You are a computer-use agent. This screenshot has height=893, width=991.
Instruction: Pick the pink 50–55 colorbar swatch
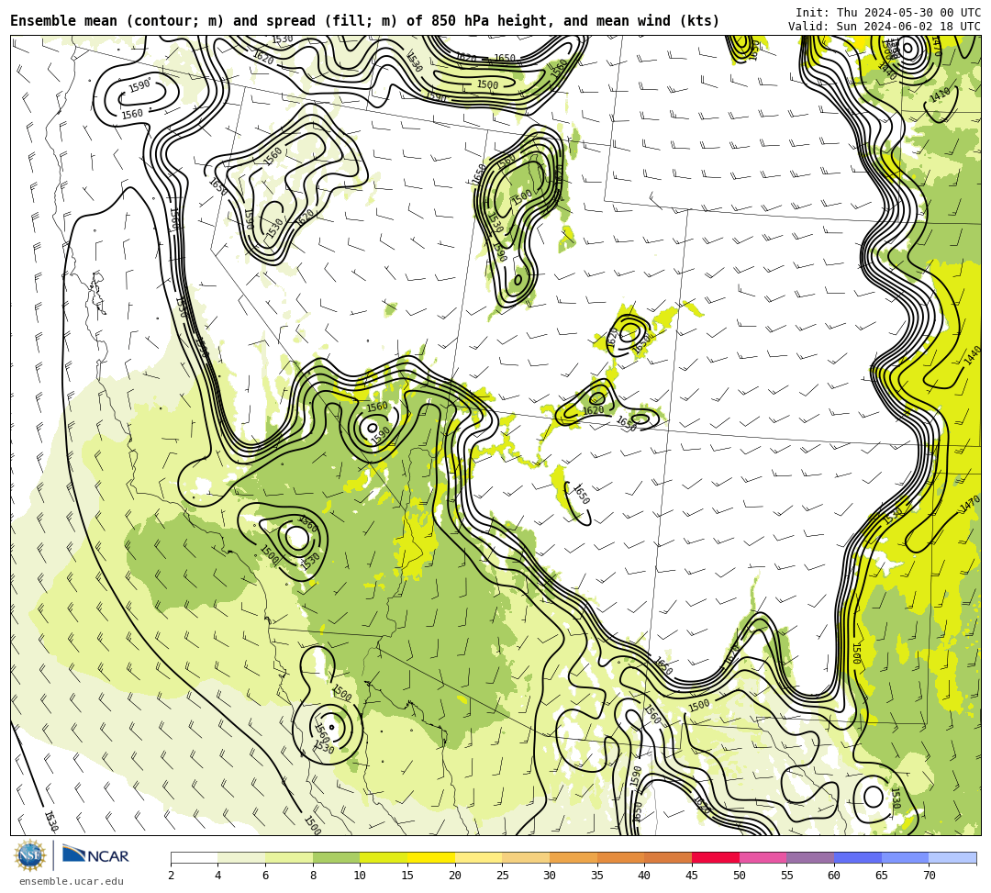(763, 857)
